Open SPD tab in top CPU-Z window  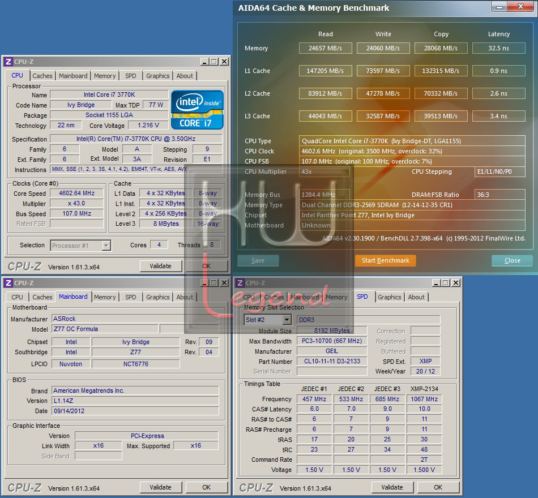[x=130, y=76]
